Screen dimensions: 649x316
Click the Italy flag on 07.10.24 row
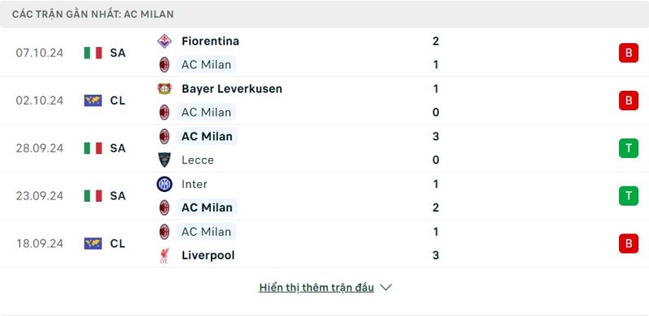click(93, 53)
